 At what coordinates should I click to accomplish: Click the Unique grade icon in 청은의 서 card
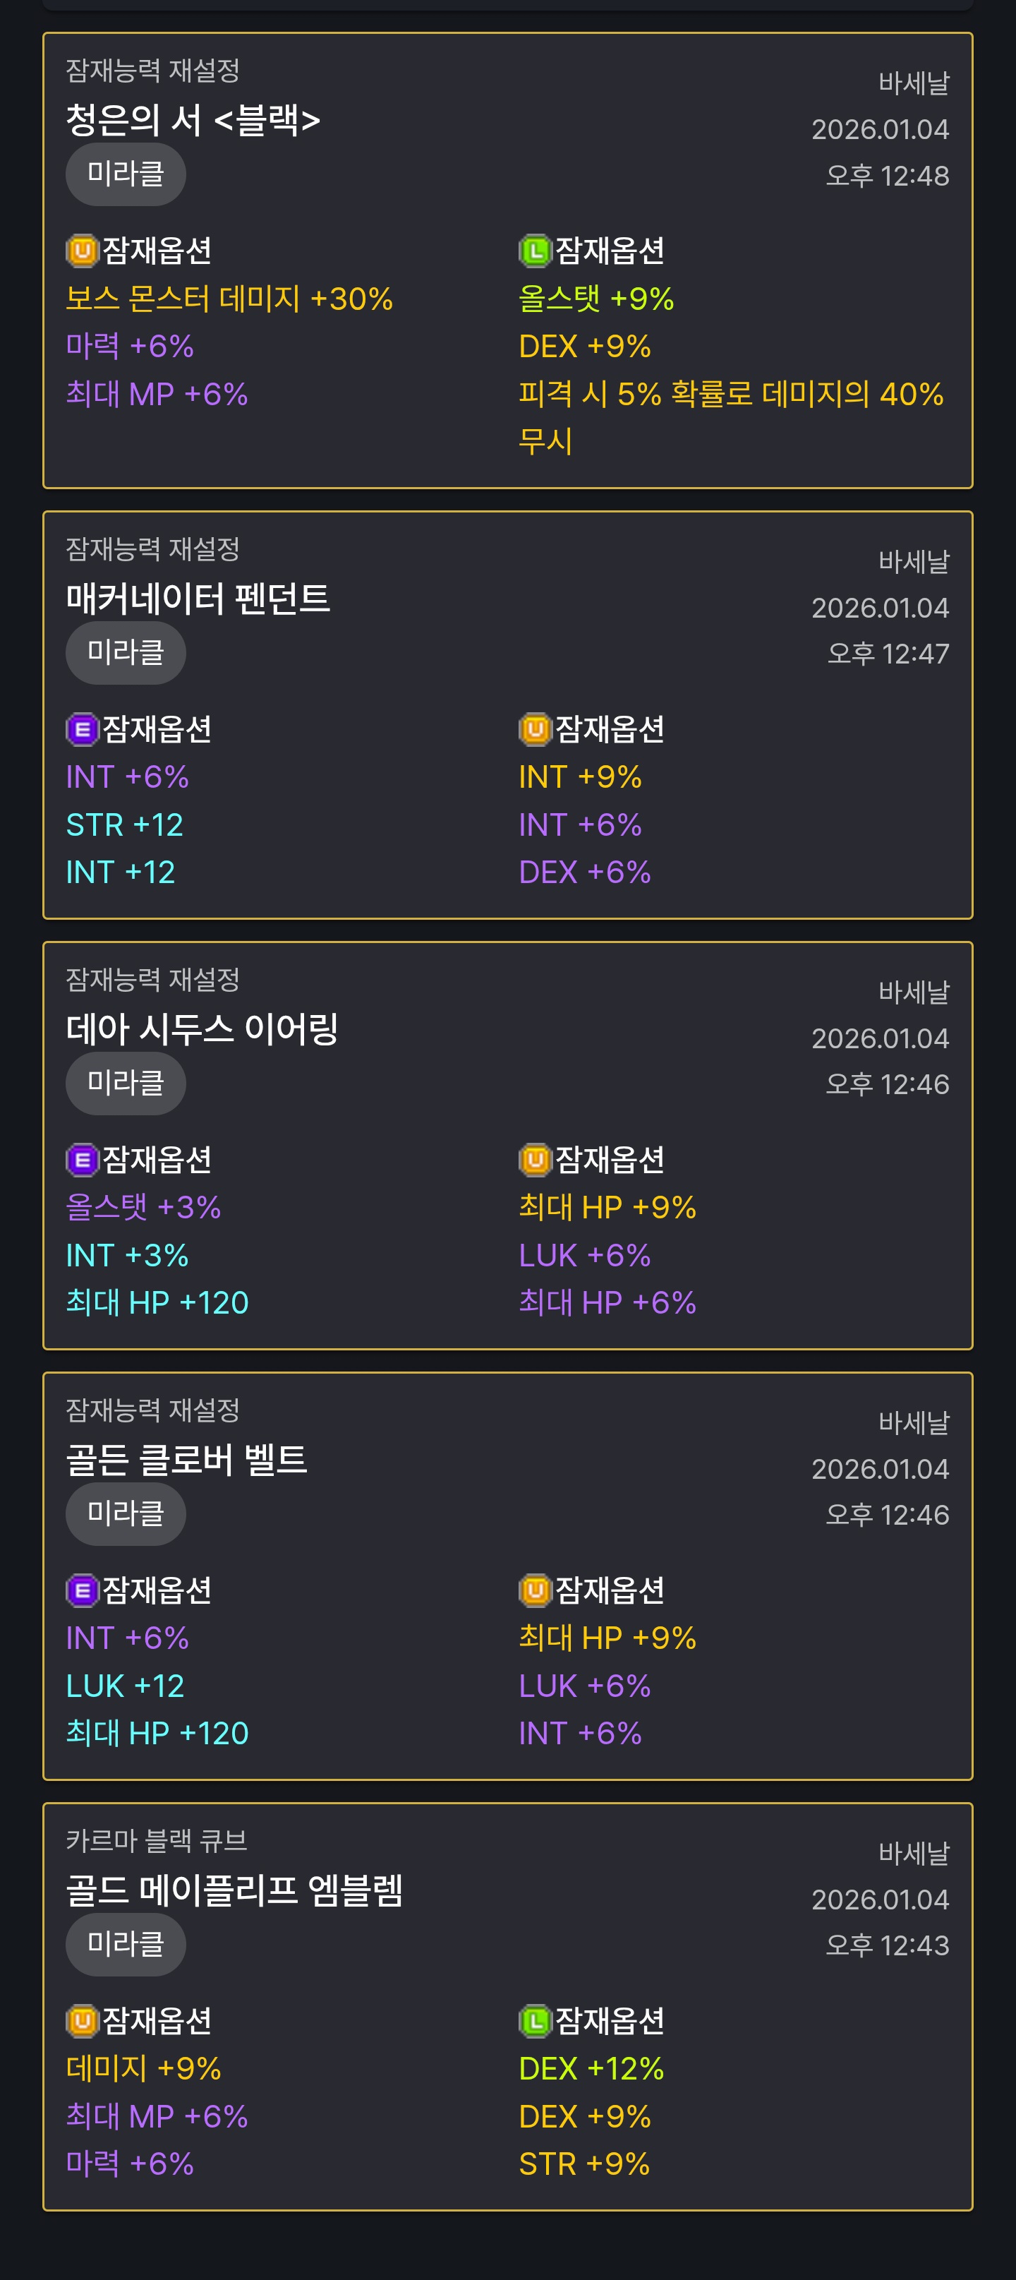83,251
